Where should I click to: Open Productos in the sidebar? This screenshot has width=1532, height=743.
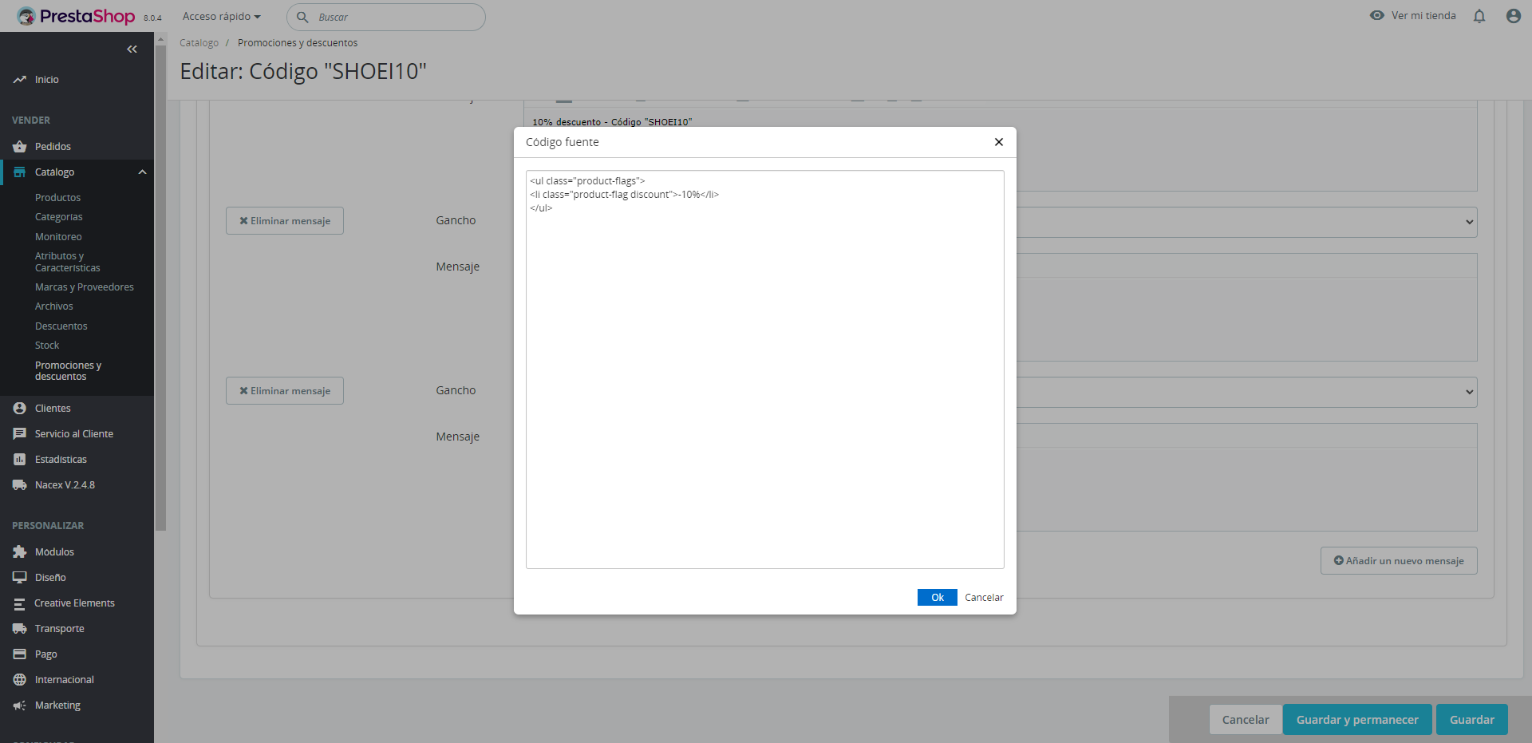click(57, 198)
